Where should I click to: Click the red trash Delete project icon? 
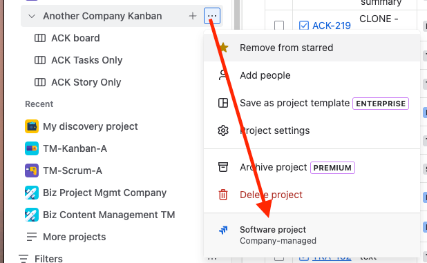[223, 195]
